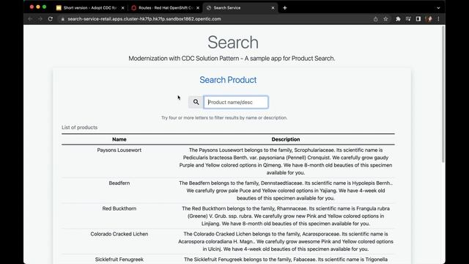Screen dimensions: 469x264
Task: Click the Paysons Lousewort description text
Action: [286, 161]
